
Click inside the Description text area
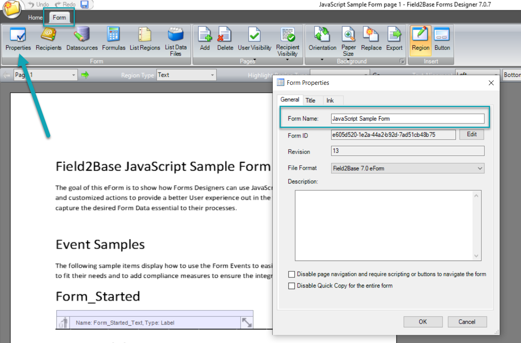coord(384,226)
